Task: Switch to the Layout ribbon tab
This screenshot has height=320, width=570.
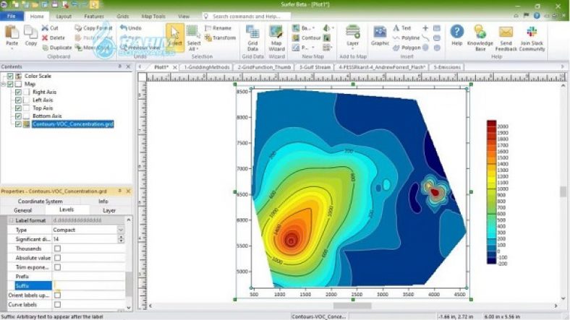Action: (x=64, y=17)
